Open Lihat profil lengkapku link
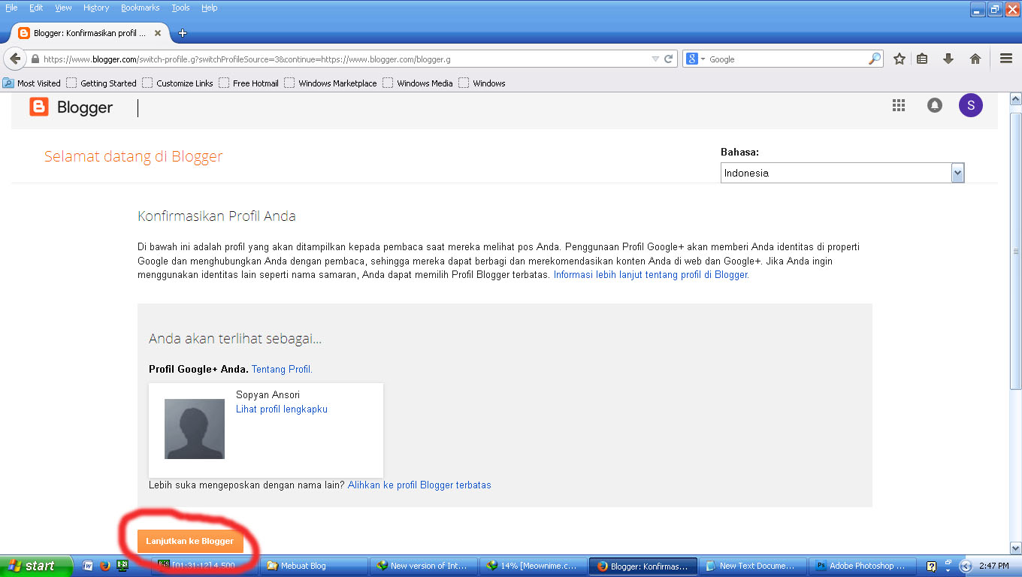This screenshot has width=1022, height=577. (282, 409)
